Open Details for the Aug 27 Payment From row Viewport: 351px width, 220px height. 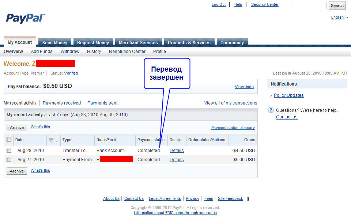177,160
